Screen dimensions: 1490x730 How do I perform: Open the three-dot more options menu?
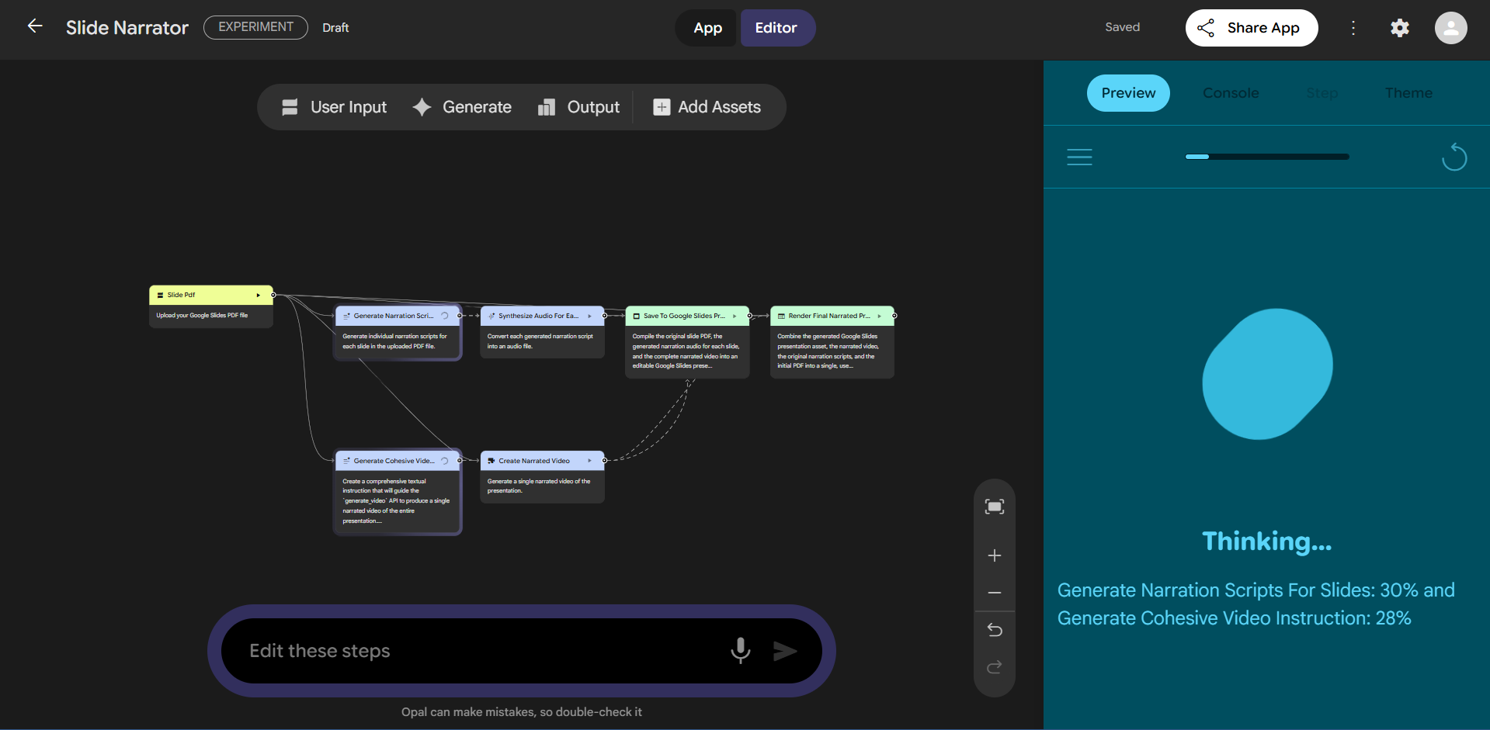pos(1353,28)
